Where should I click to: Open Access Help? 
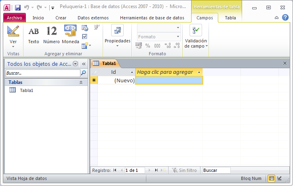[285, 17]
